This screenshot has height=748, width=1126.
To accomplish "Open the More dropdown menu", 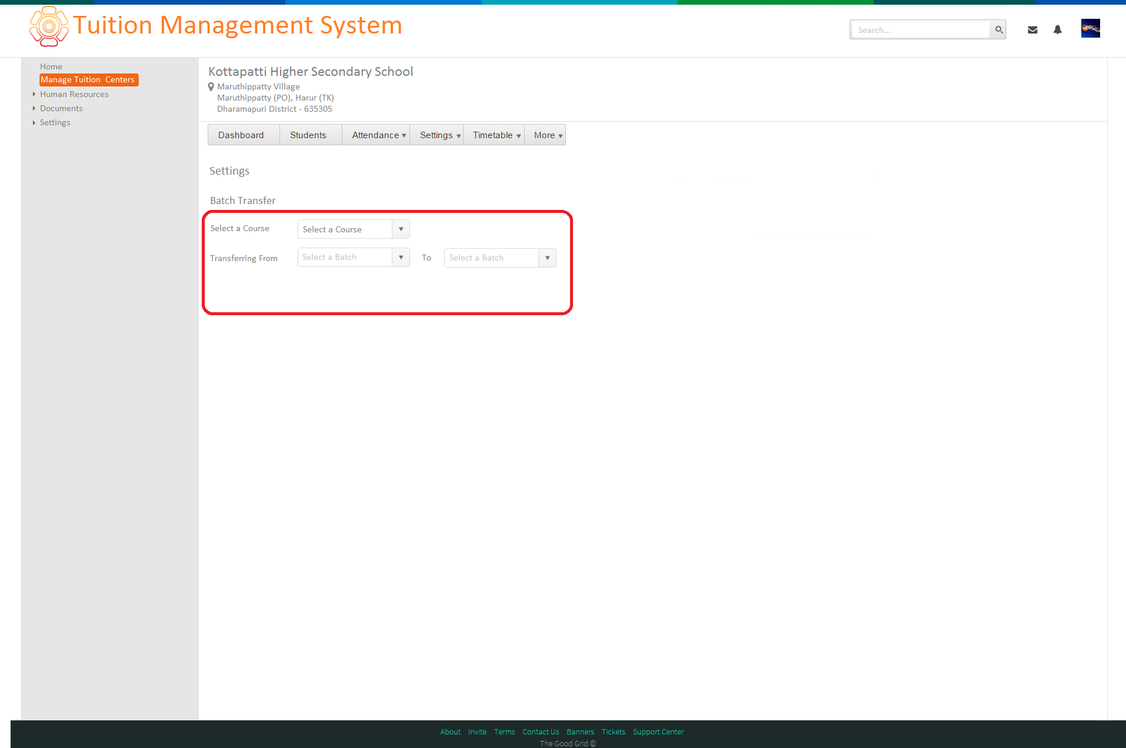I will 545,135.
